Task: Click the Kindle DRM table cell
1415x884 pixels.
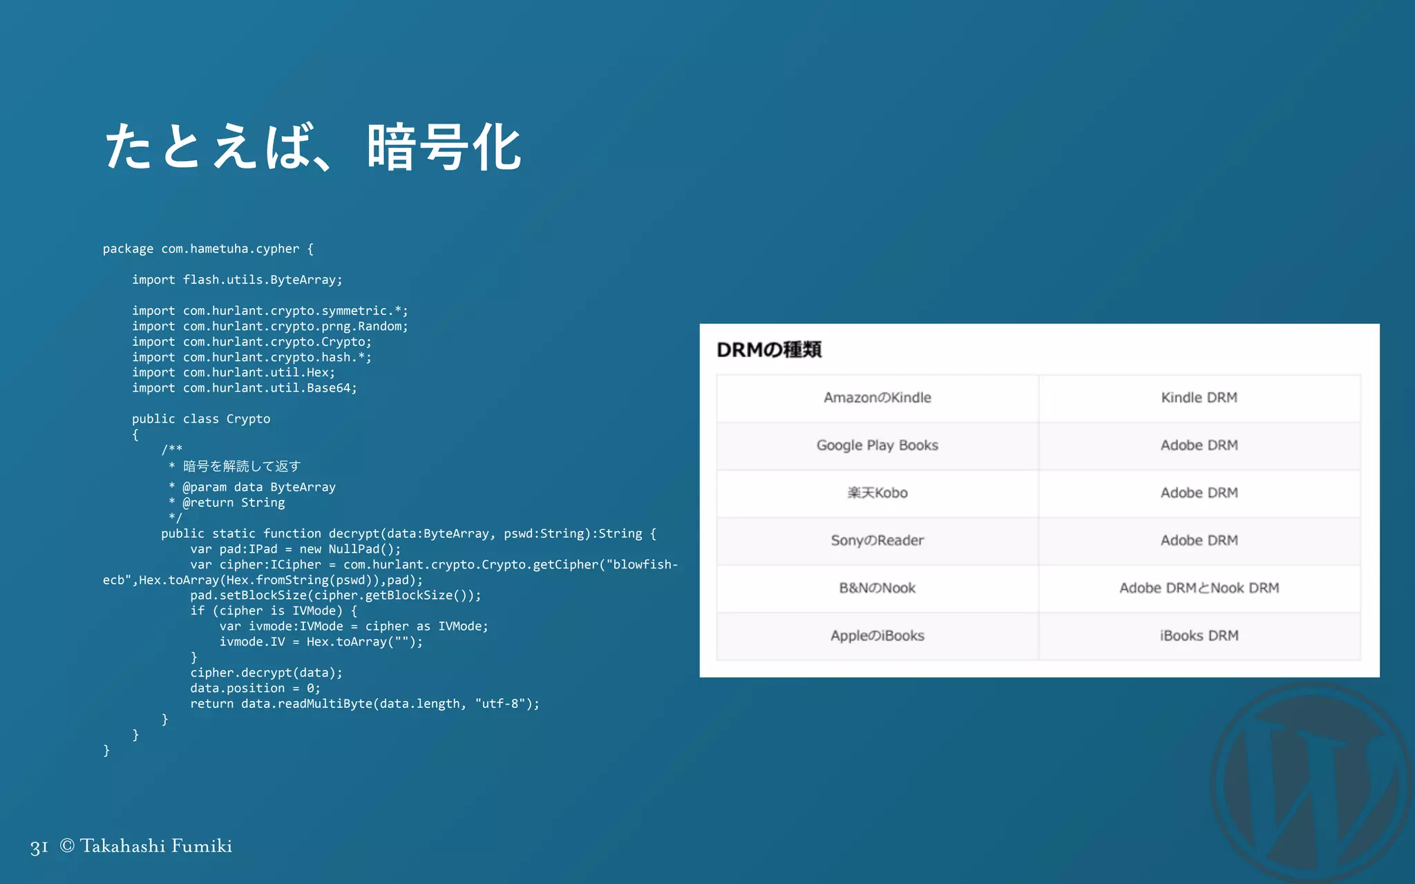Action: coord(1199,398)
